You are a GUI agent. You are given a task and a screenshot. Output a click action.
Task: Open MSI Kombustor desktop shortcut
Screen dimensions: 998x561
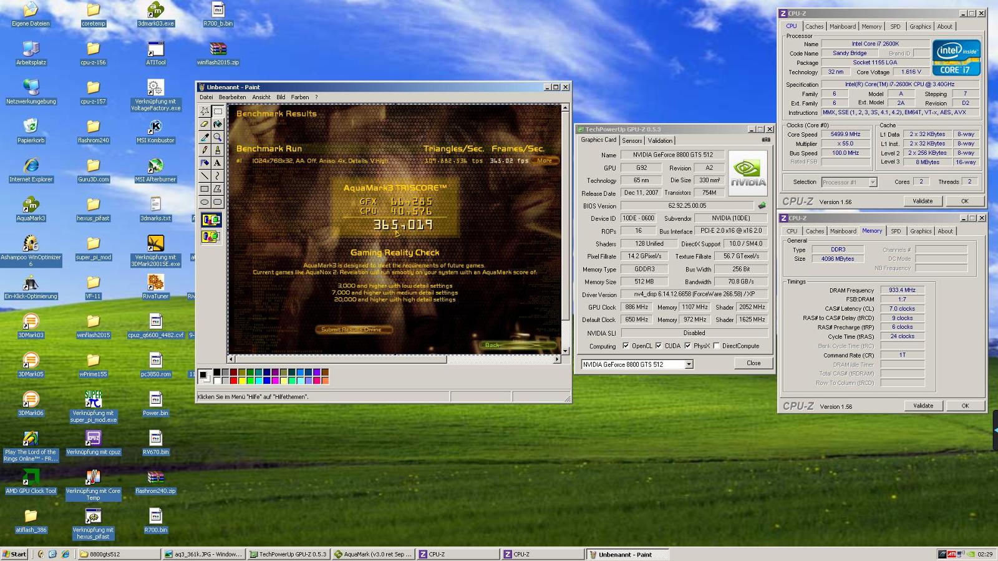155,131
